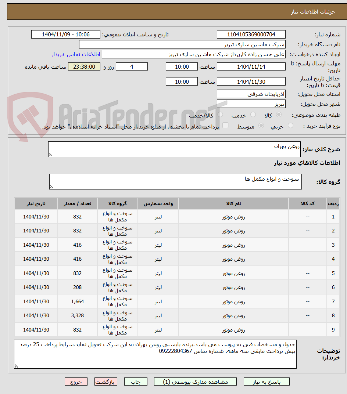
Task: Click the نام کالا column header
Action: click(x=233, y=203)
